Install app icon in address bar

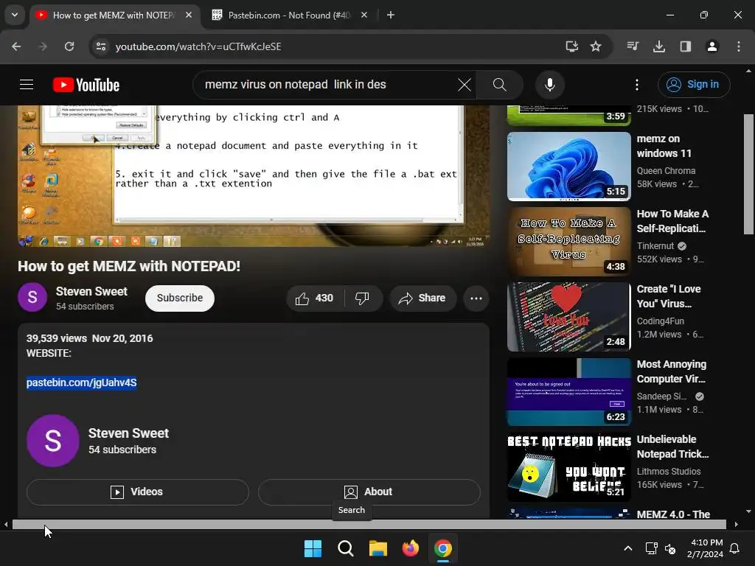click(x=571, y=46)
